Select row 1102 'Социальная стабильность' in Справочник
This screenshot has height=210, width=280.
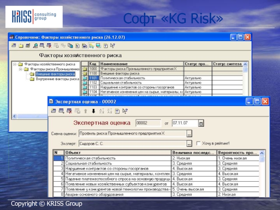click(x=162, y=83)
